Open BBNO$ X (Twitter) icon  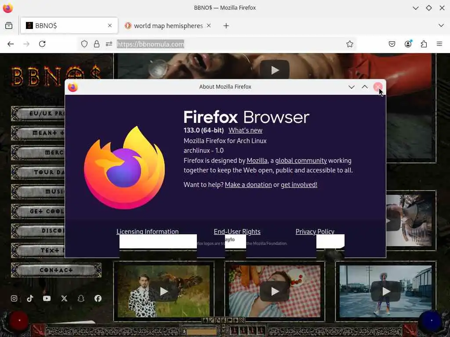tap(64, 298)
